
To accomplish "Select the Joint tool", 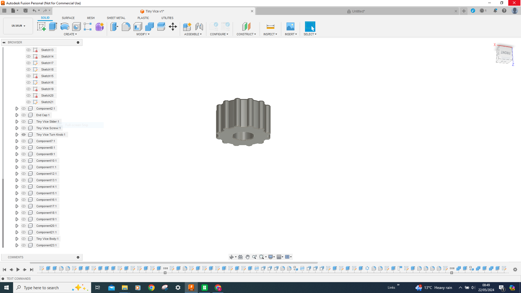I will [199, 27].
